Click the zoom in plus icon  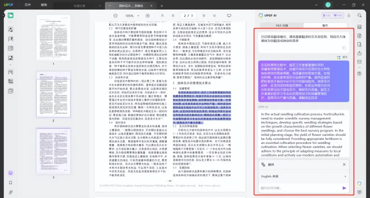coord(147,16)
